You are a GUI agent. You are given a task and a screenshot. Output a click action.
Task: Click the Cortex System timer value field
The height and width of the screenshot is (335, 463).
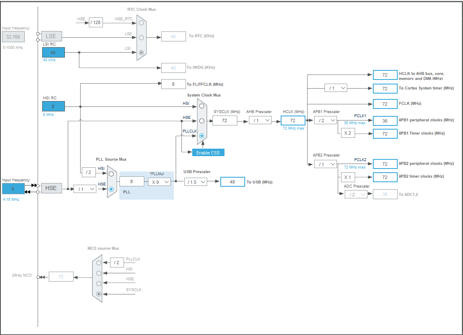[385, 88]
